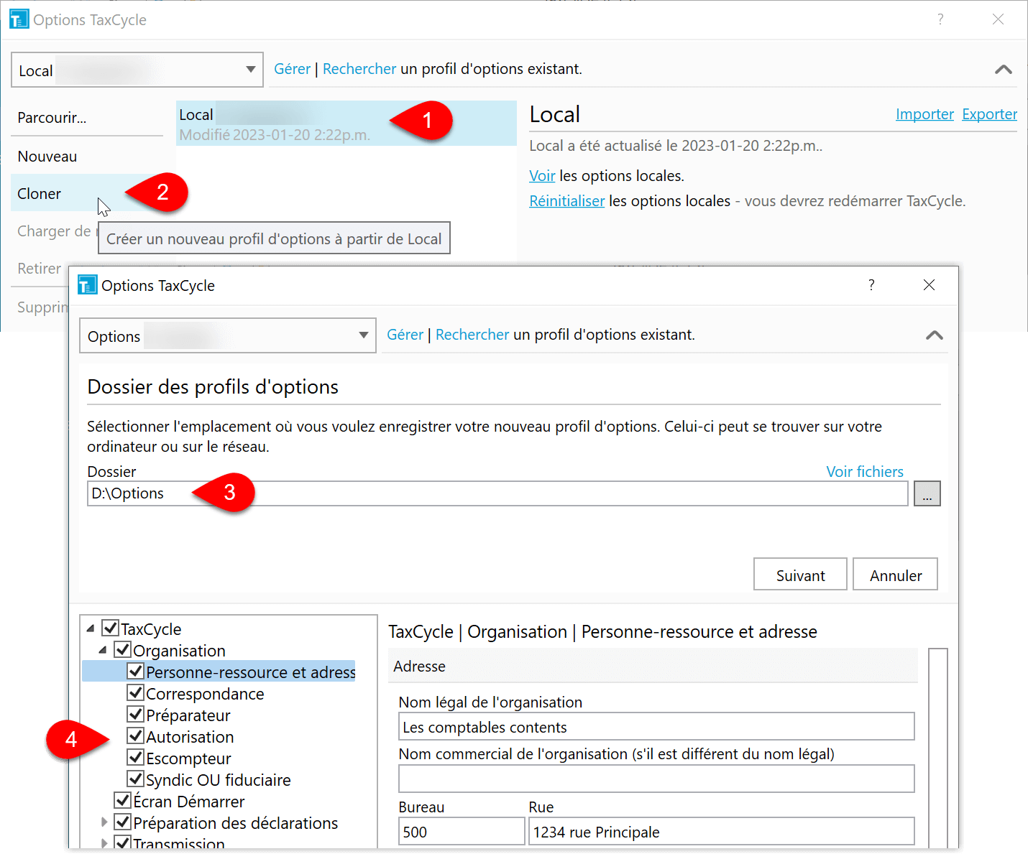Screen dimensions: 1028x854
Task: Select Préparateur tree item label
Action: coord(188,715)
